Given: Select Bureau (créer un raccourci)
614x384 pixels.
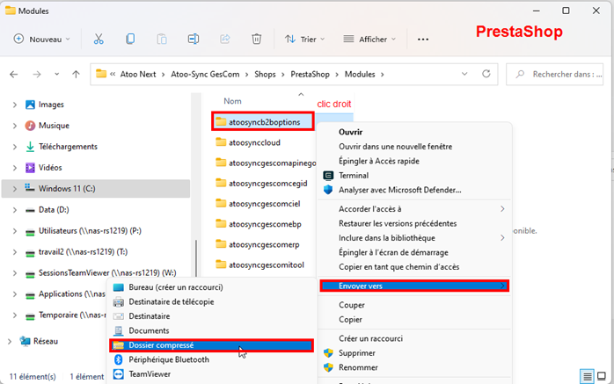Looking at the screenshot, I should pos(176,287).
